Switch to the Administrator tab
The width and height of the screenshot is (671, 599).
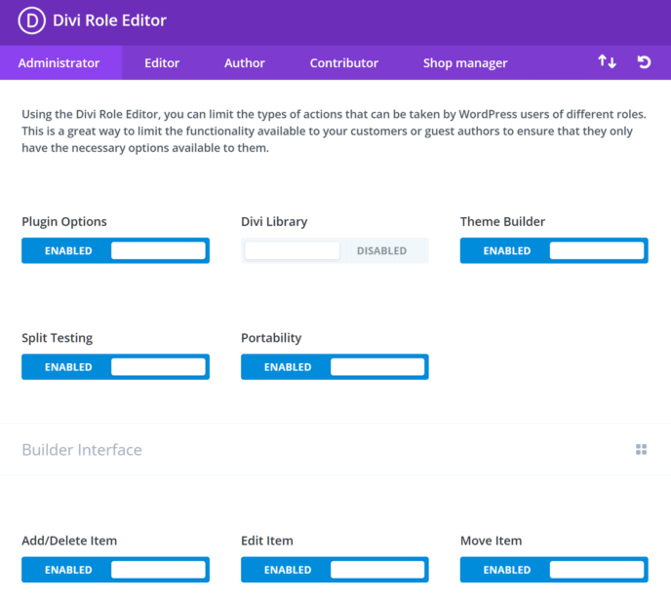(59, 62)
